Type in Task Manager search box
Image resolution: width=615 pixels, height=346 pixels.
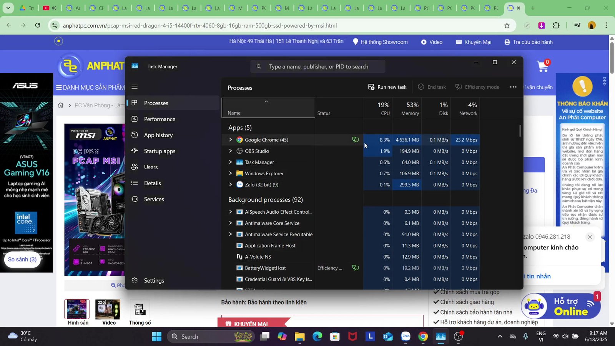coord(323,67)
